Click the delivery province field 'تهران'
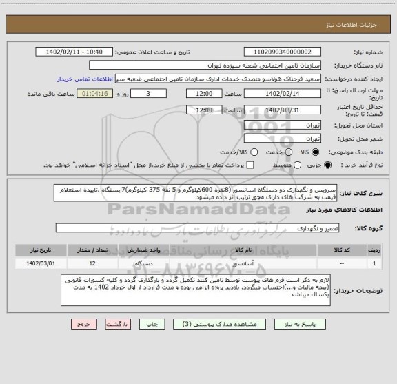Screen dimensions: 397x384 click(283, 125)
